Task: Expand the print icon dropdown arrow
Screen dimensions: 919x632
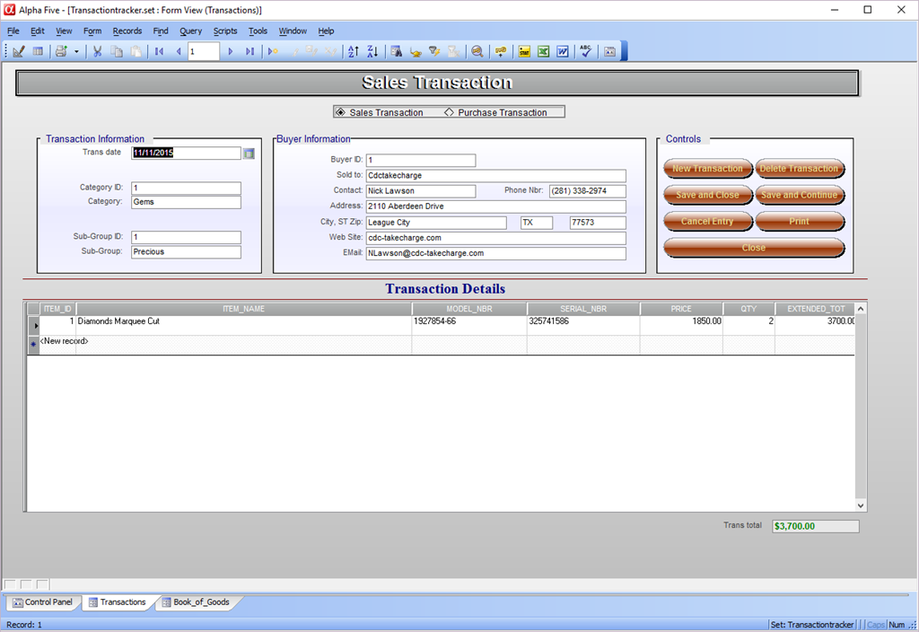Action: click(x=76, y=52)
